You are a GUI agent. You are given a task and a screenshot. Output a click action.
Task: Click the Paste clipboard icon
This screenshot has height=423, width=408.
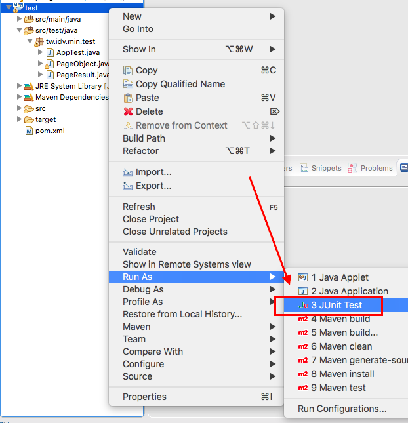(x=128, y=98)
